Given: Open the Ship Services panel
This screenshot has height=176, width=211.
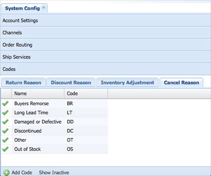Looking at the screenshot, I should point(105,57).
